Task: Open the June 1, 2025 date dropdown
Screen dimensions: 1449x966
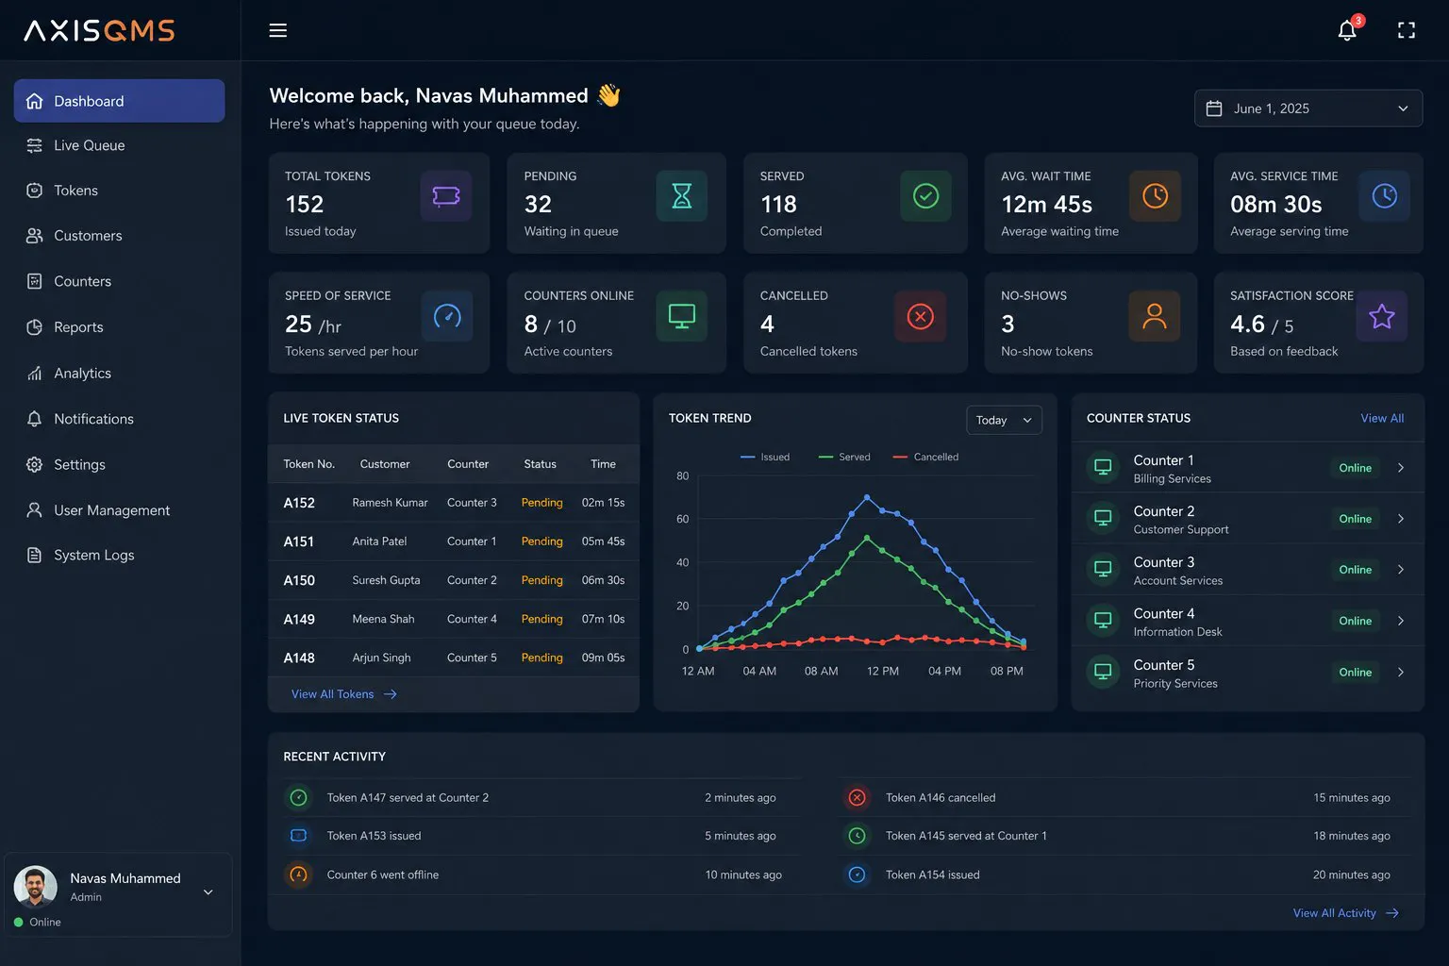Action: pos(1307,108)
